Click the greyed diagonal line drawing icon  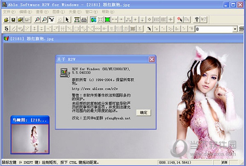coord(14,29)
